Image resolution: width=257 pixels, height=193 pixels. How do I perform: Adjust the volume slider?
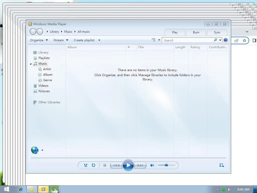pyautogui.click(x=166, y=165)
